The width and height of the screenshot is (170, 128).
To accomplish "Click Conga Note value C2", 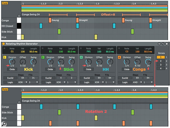I will pos(127,52).
